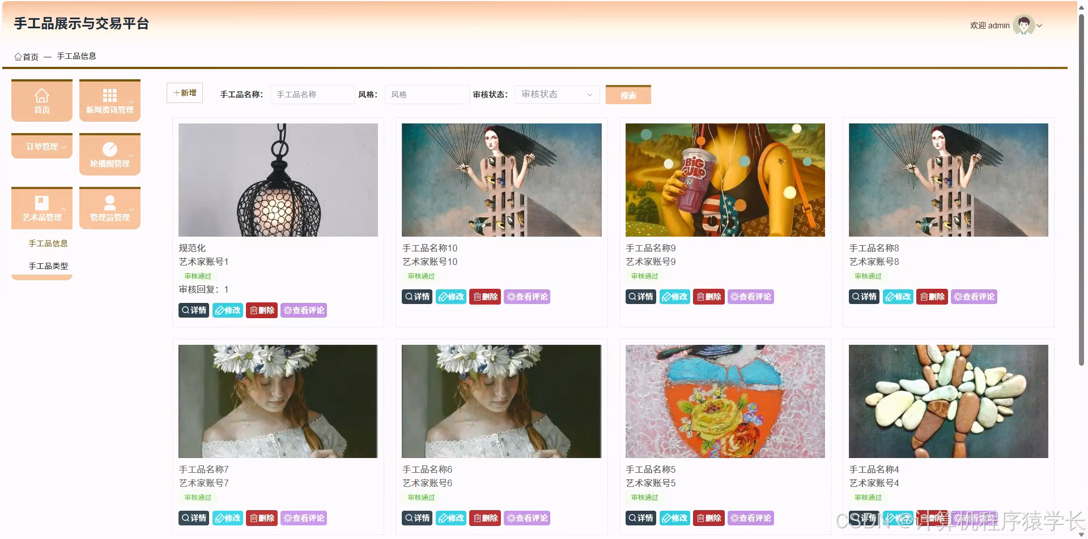Open 查看评论 for 手工品名称5

click(751, 518)
